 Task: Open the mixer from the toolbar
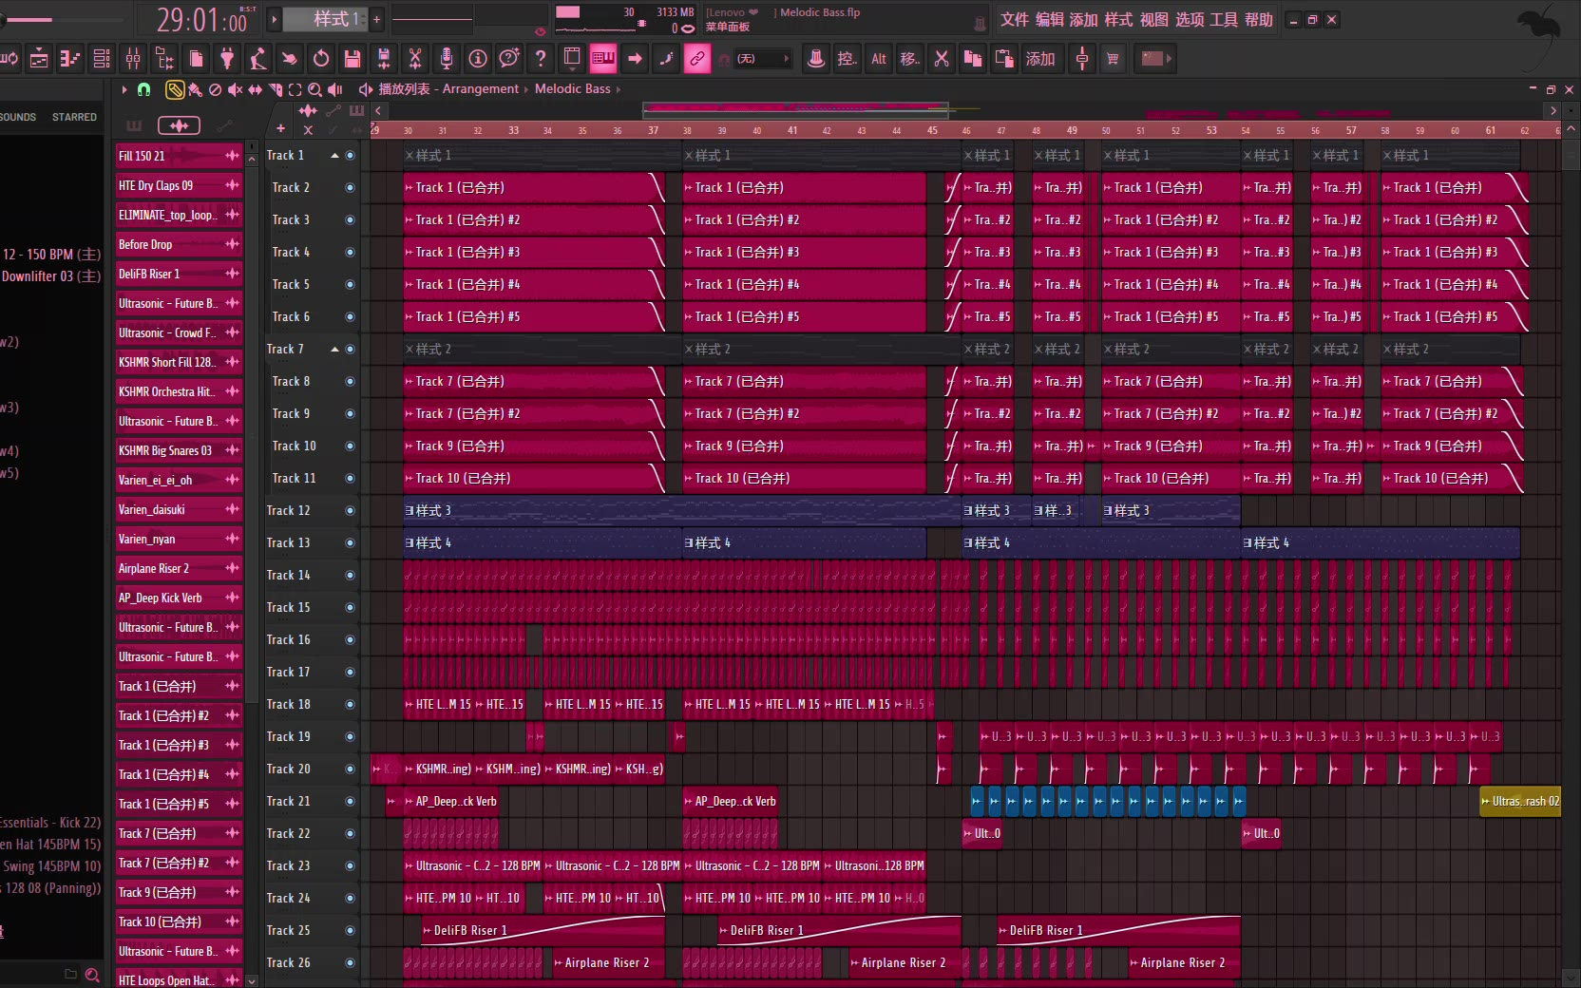[133, 59]
